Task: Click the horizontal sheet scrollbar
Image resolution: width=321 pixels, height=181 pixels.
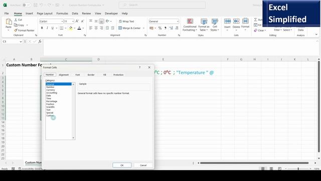Action: [x=254, y=163]
